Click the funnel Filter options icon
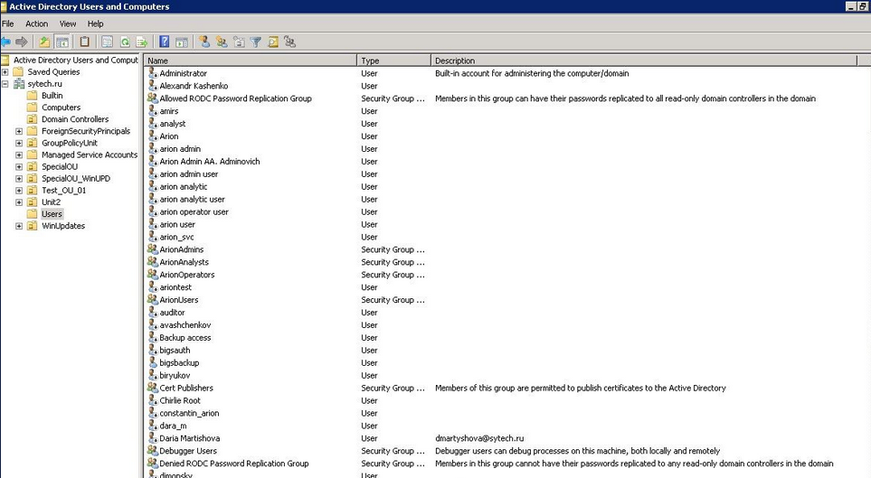 coord(256,42)
